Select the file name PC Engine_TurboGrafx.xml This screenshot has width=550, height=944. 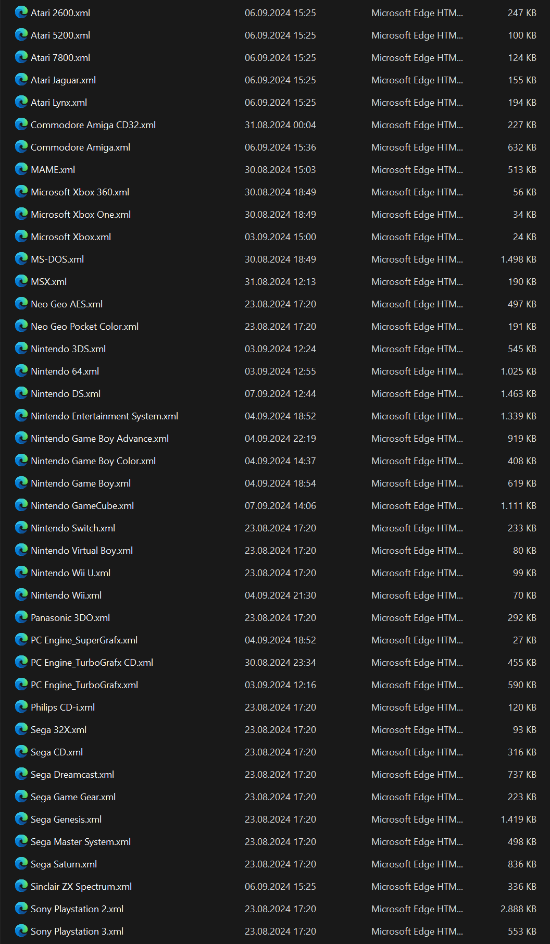coord(84,685)
